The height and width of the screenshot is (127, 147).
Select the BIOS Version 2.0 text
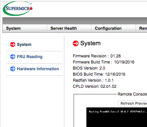[x=89, y=68]
